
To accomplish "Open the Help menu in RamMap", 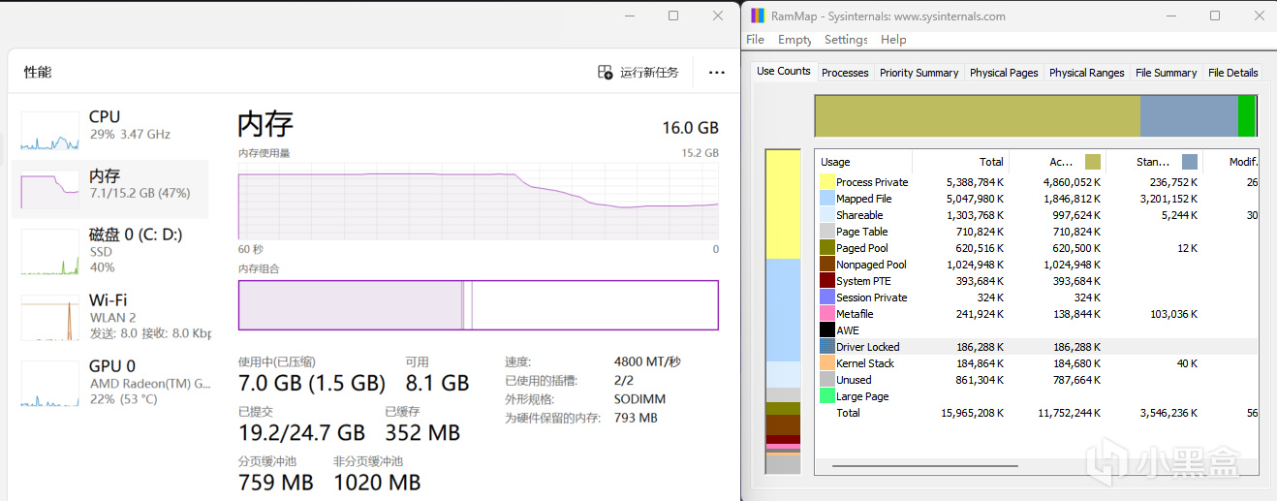I will pos(893,40).
